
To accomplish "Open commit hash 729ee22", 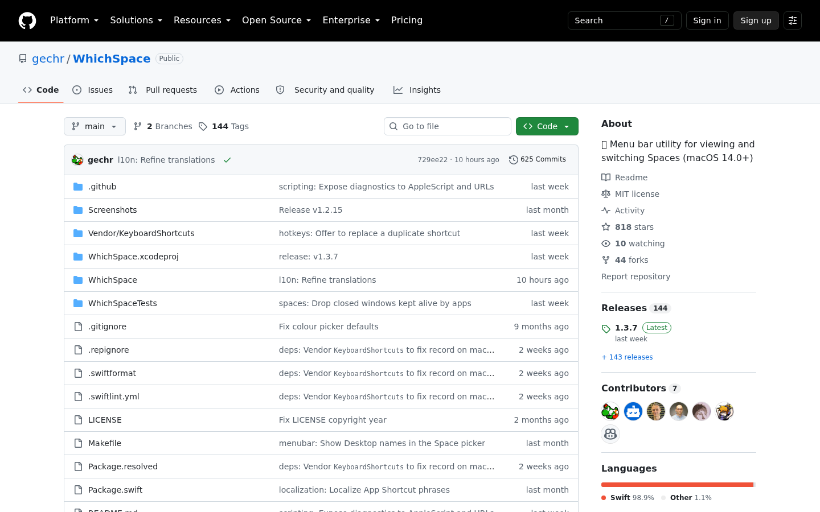I will point(433,160).
